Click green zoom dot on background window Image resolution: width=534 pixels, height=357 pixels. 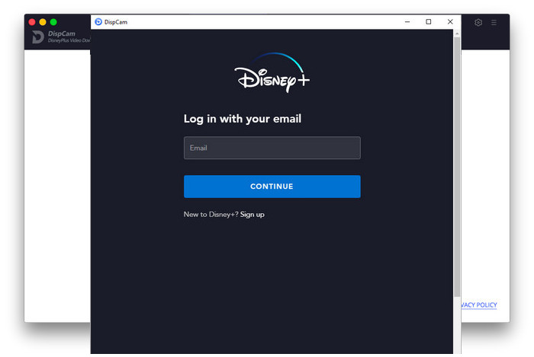coord(53,22)
